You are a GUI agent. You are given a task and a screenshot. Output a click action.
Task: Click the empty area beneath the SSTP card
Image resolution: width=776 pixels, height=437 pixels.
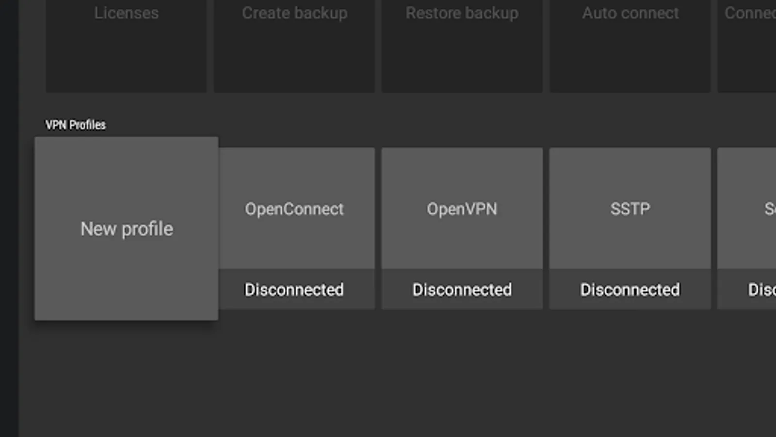pos(630,374)
